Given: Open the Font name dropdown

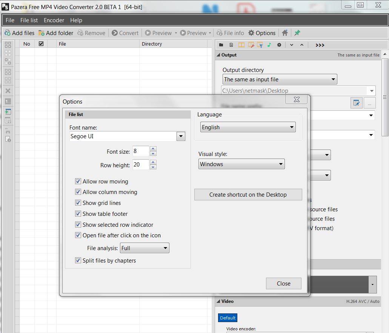Looking at the screenshot, I should click(181, 136).
